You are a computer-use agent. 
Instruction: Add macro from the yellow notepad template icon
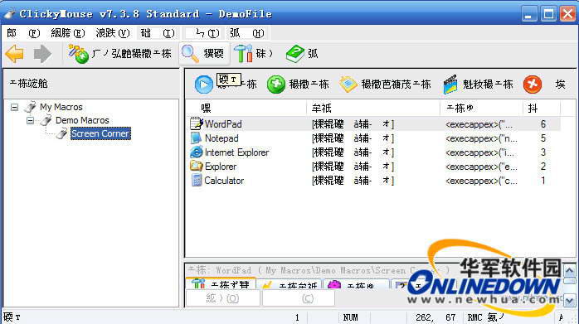point(348,85)
